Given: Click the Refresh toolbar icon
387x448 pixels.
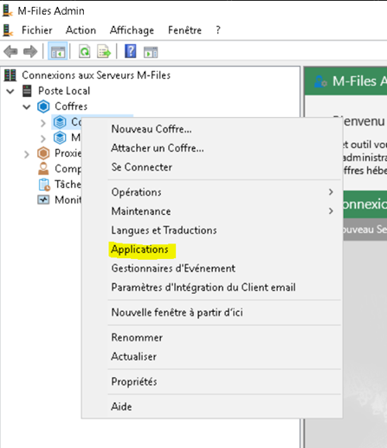Looking at the screenshot, I should (85, 52).
